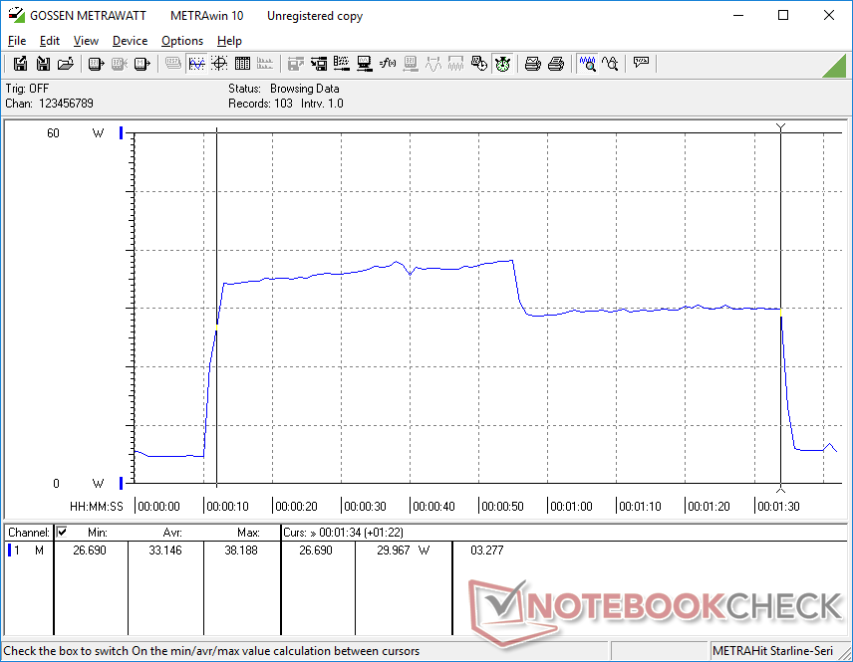Uncheck the Min/Avr/Max between cursors checkbox
Image resolution: width=853 pixels, height=662 pixels.
(x=62, y=533)
